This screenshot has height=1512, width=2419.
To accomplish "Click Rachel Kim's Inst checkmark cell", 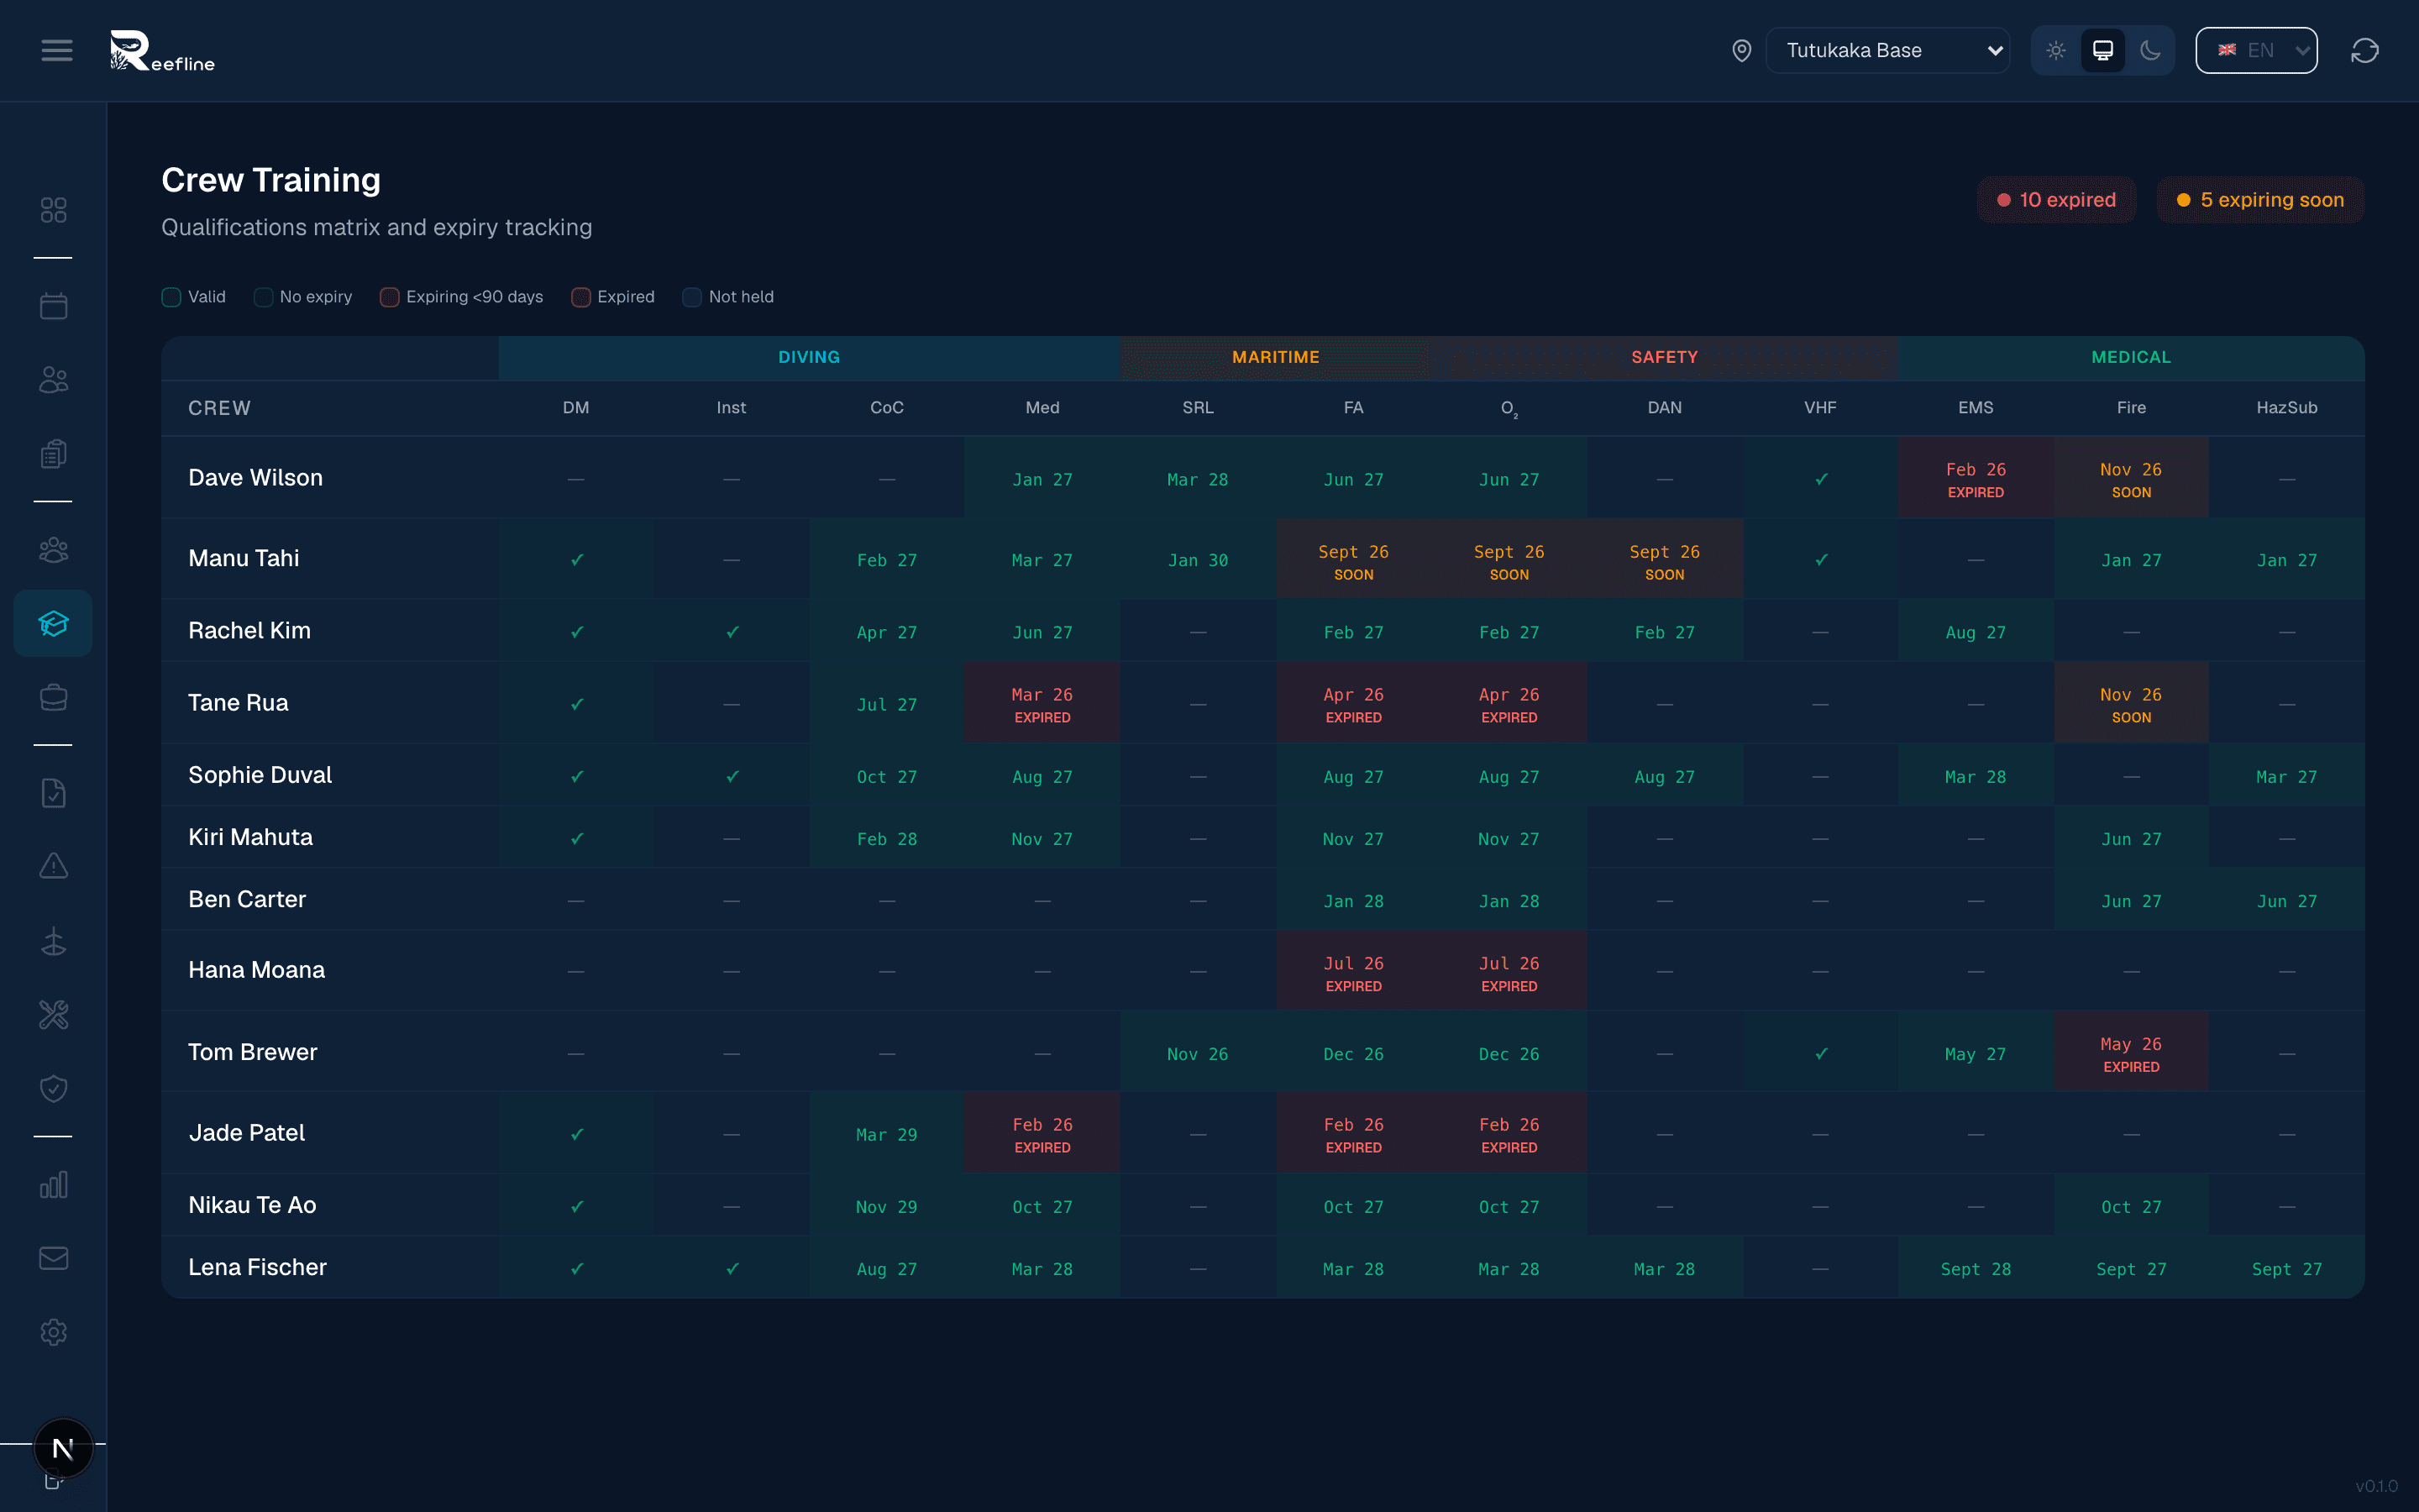I will [732, 632].
